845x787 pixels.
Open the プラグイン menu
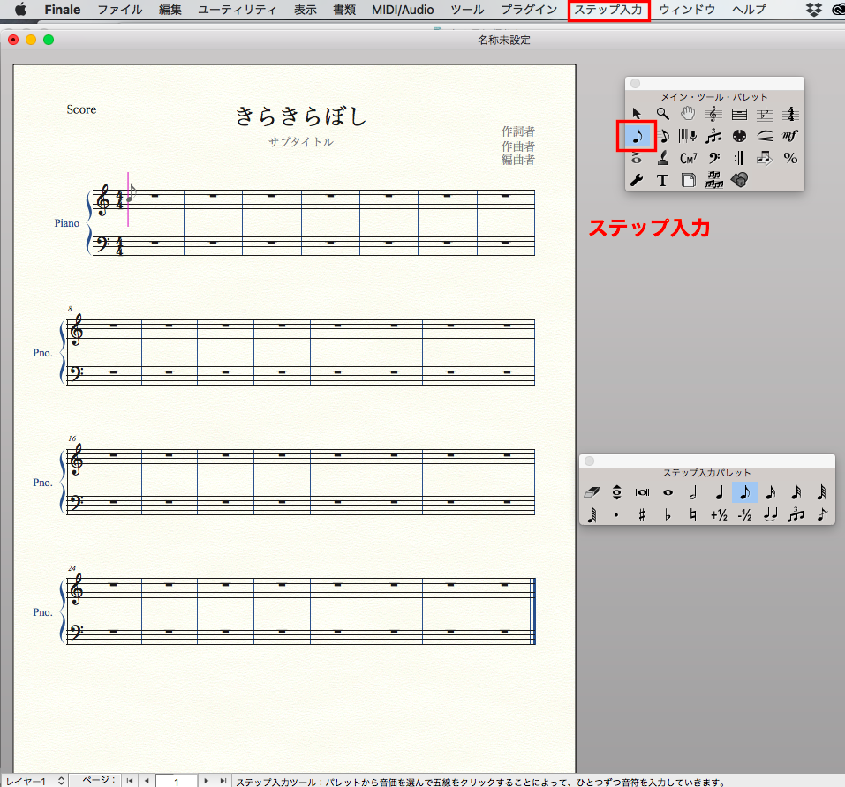pyautogui.click(x=529, y=10)
